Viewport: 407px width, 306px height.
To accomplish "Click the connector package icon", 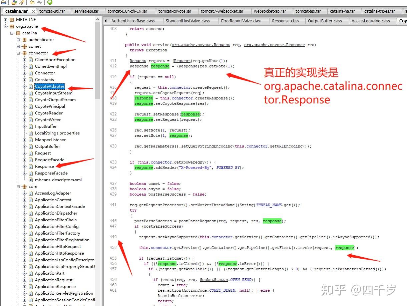I will coord(24,53).
